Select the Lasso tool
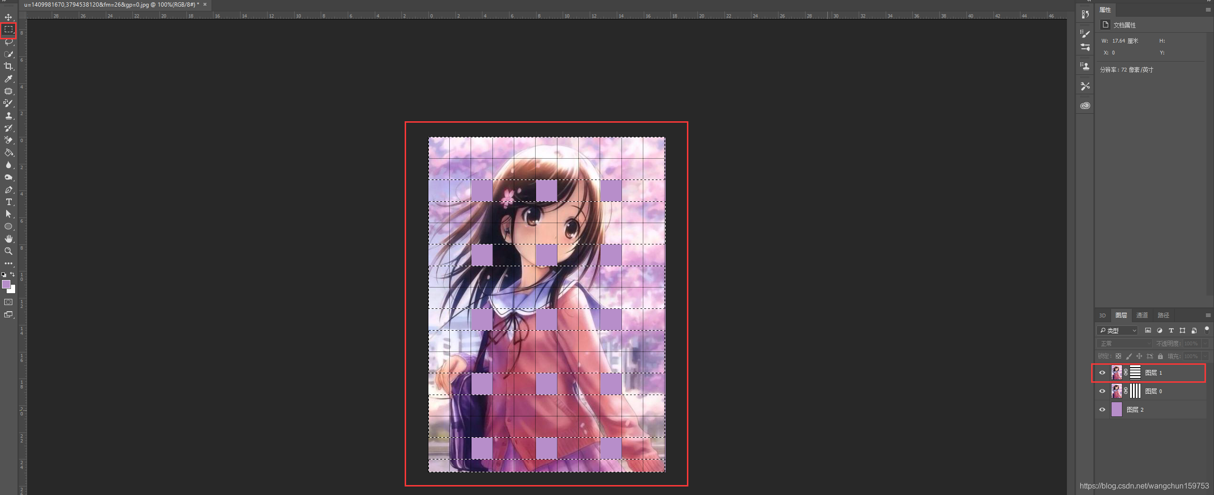1214x495 pixels. coord(9,42)
